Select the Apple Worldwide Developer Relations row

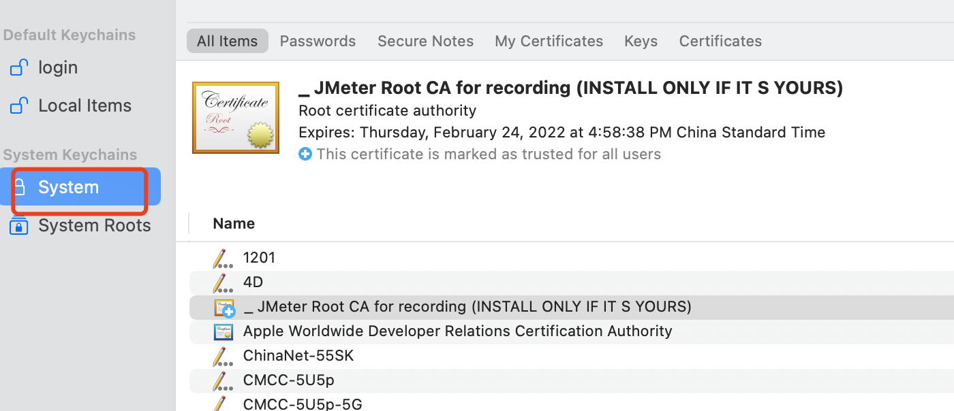pyautogui.click(x=457, y=331)
